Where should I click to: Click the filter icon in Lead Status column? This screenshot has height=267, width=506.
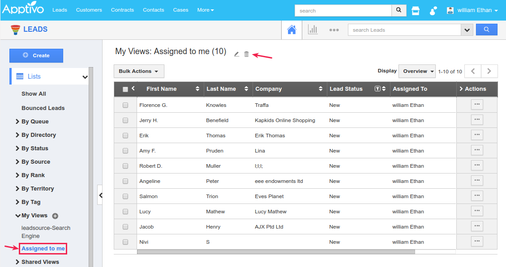[377, 89]
